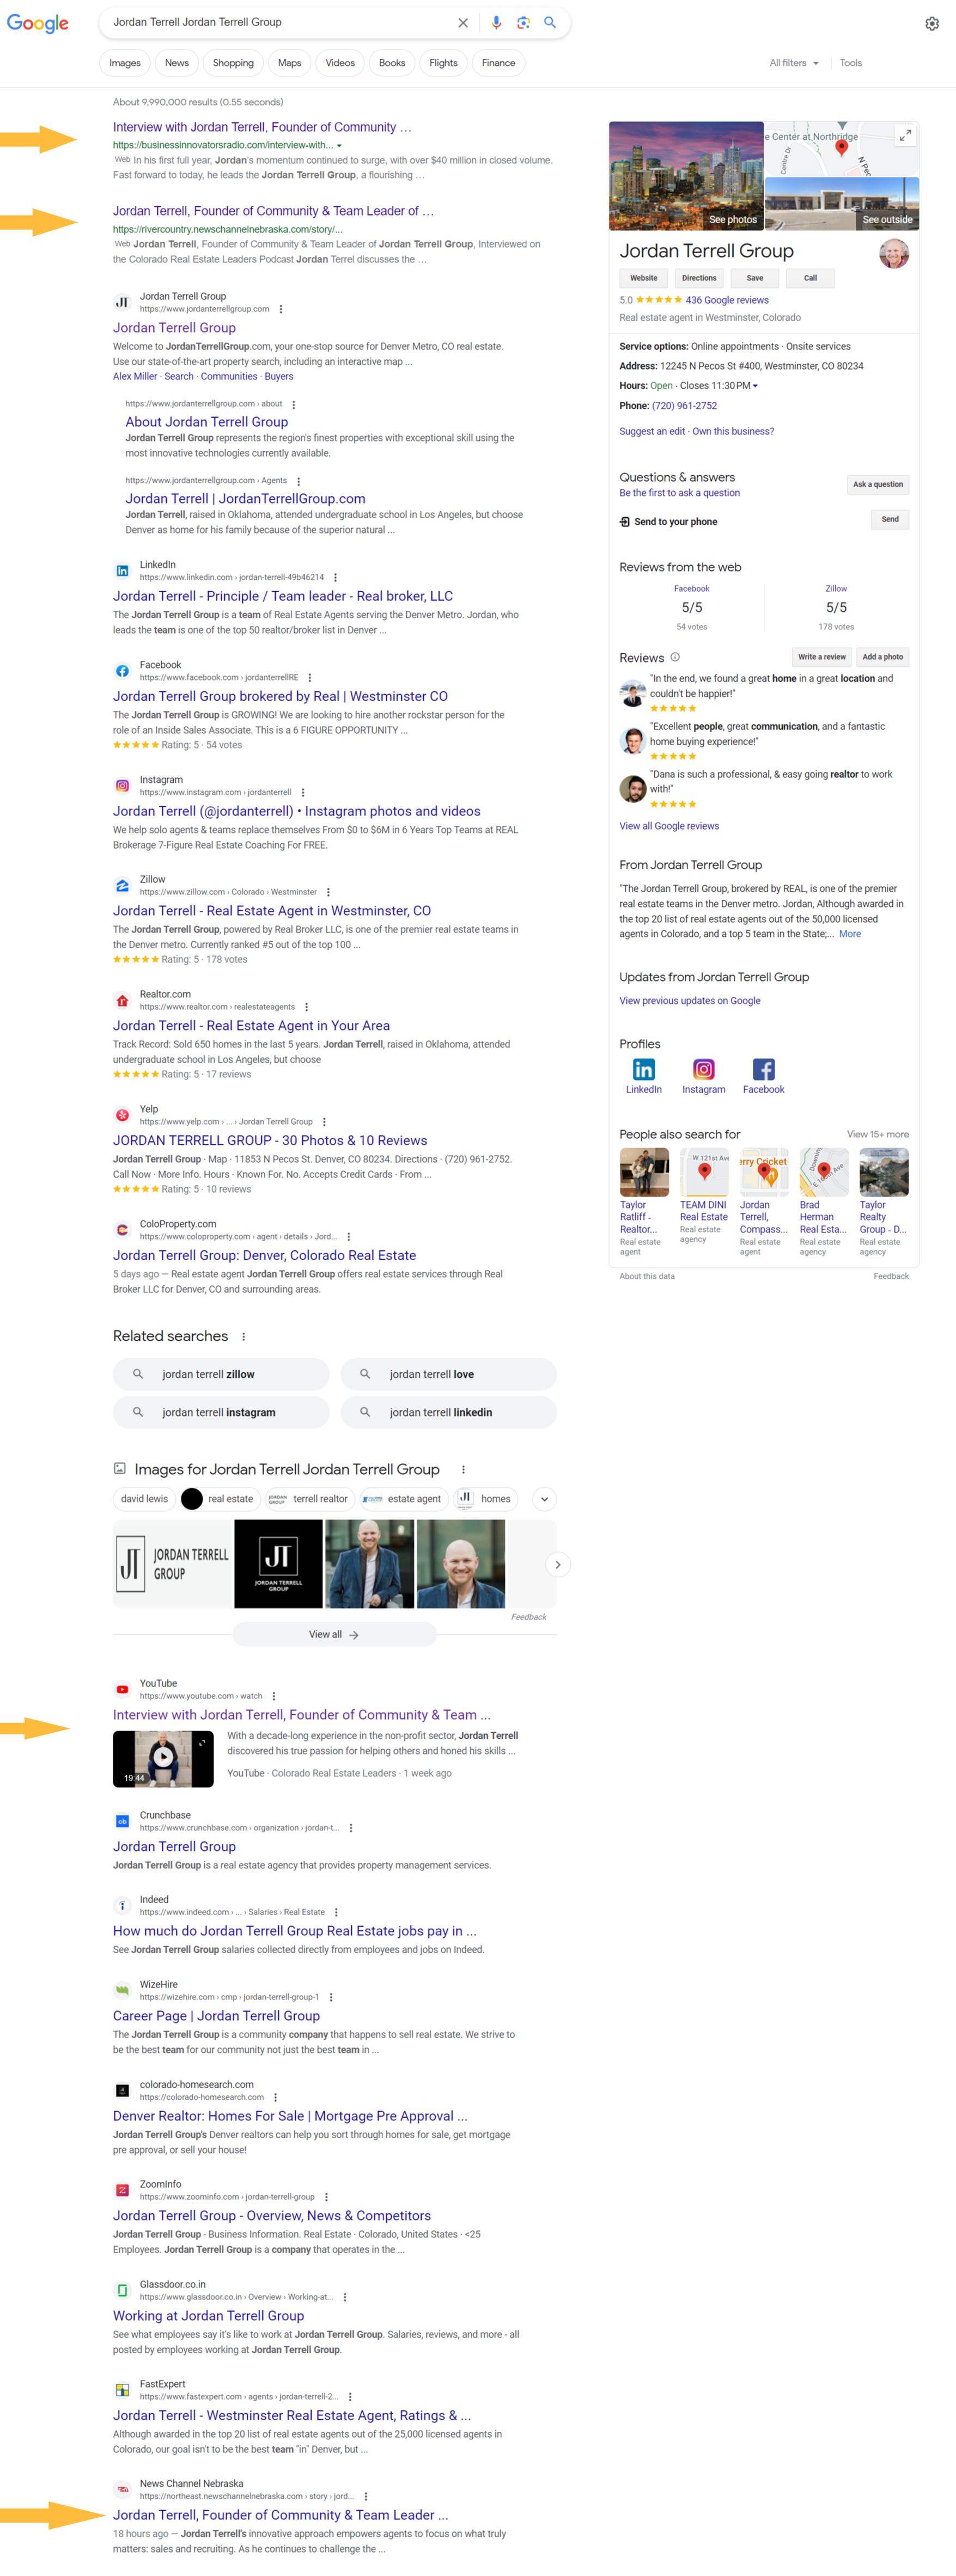The height and width of the screenshot is (2576, 956).
Task: Expand cached options arrow on businessinnovatorsradio result
Action: (339, 146)
